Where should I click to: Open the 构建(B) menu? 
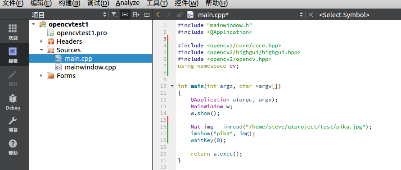[69, 4]
